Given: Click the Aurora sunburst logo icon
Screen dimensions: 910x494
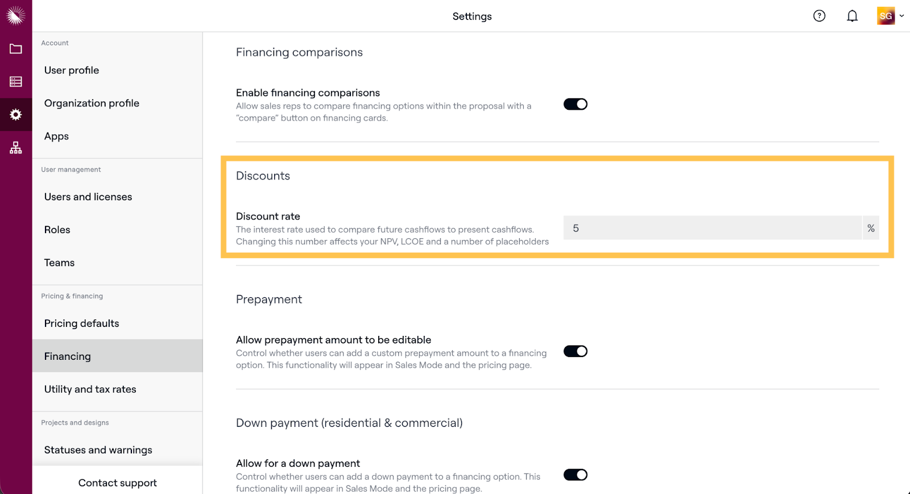Looking at the screenshot, I should (x=15, y=15).
